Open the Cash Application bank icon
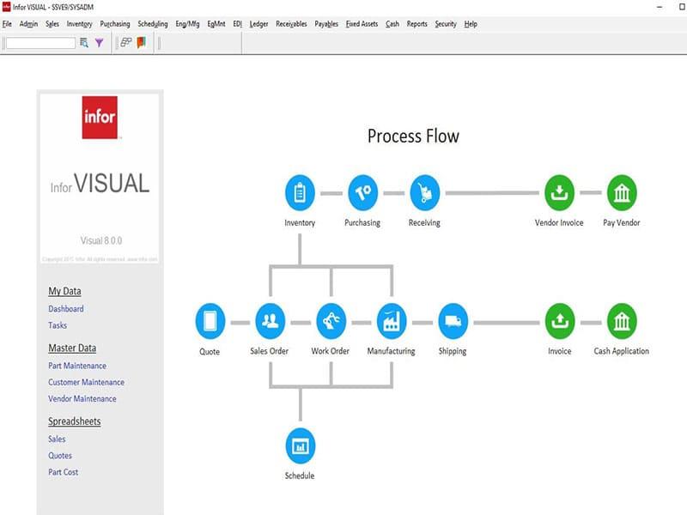 pyautogui.click(x=622, y=321)
